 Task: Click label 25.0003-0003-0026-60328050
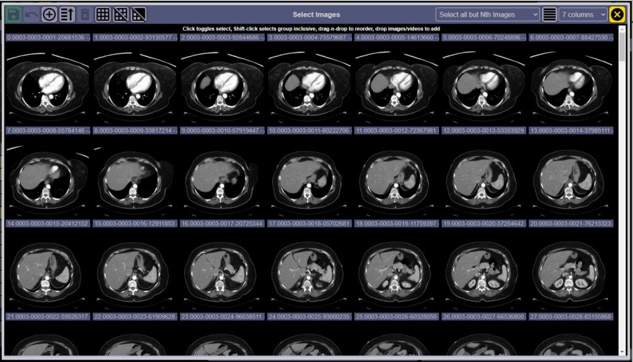pos(396,317)
